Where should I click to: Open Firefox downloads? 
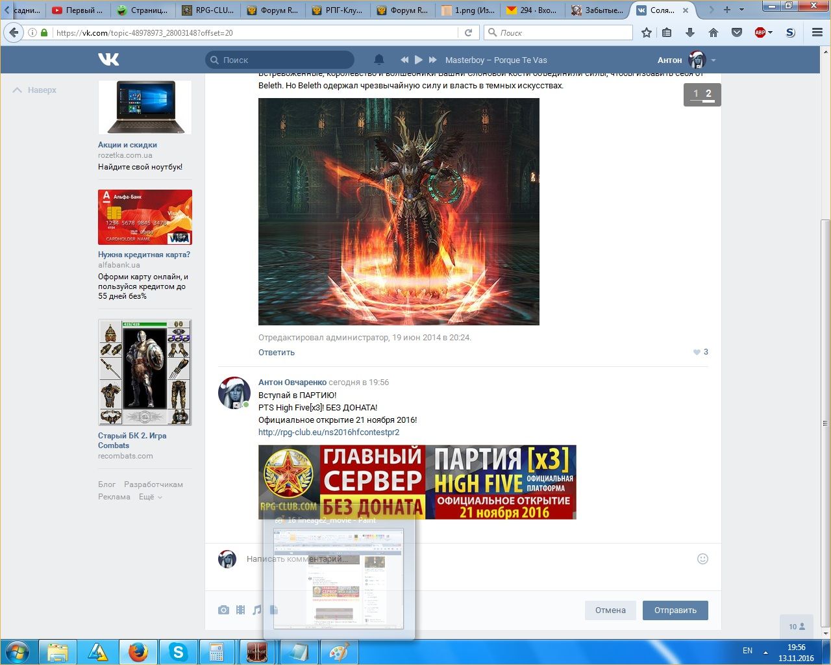coord(690,32)
